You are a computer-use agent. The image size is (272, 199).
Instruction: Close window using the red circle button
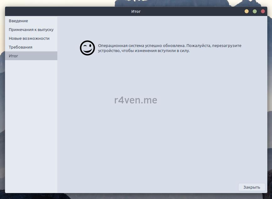[263, 12]
